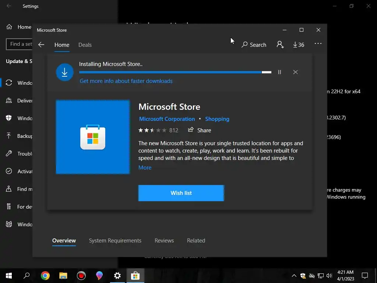Open the OneDrive cloud icon in system tray
Image resolution: width=377 pixels, height=283 pixels.
tap(312, 276)
